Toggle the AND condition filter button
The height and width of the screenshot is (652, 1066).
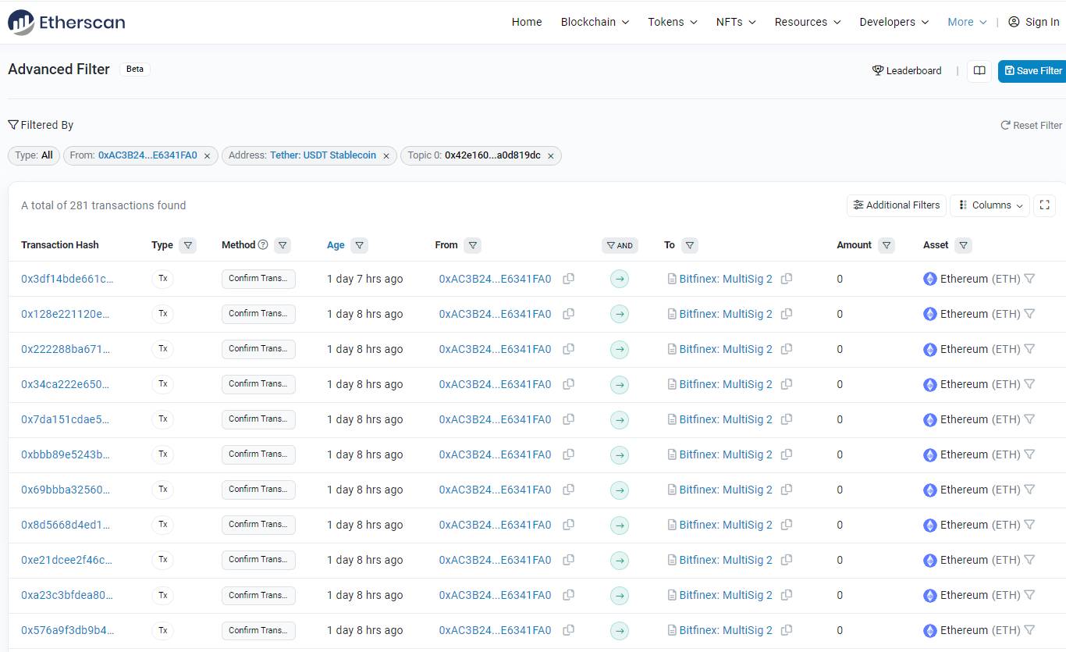tap(620, 245)
